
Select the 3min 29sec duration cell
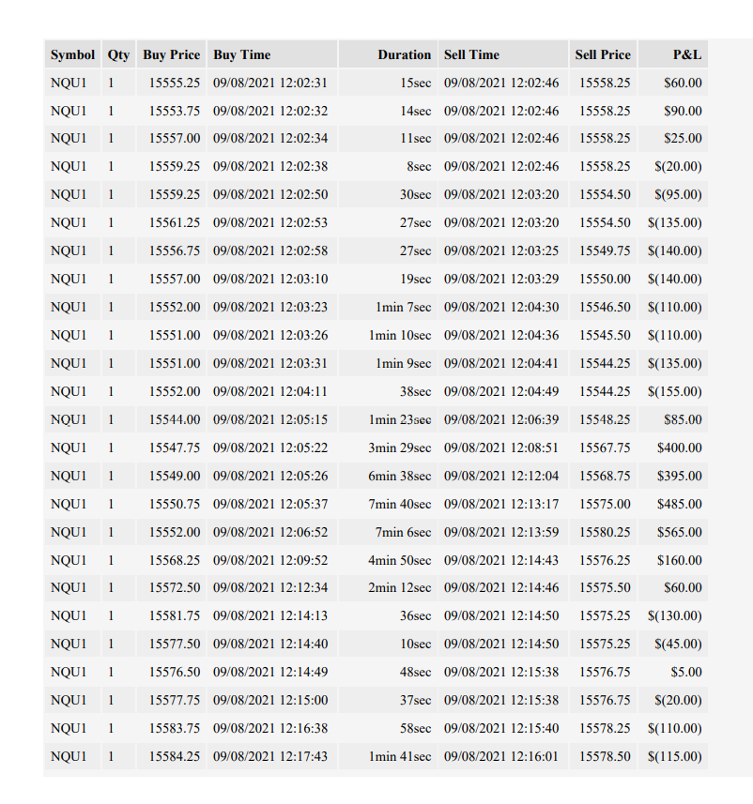click(x=388, y=448)
